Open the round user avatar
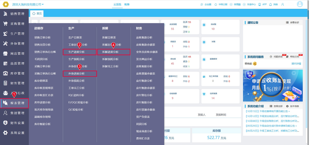This screenshot has height=145, width=310. [x=300, y=4]
